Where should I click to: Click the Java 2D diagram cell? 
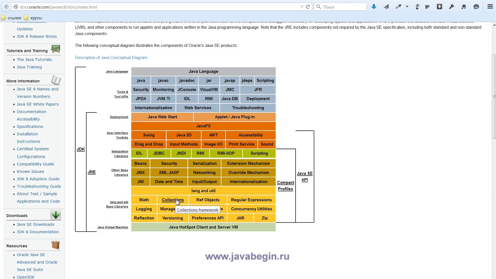[184, 135]
